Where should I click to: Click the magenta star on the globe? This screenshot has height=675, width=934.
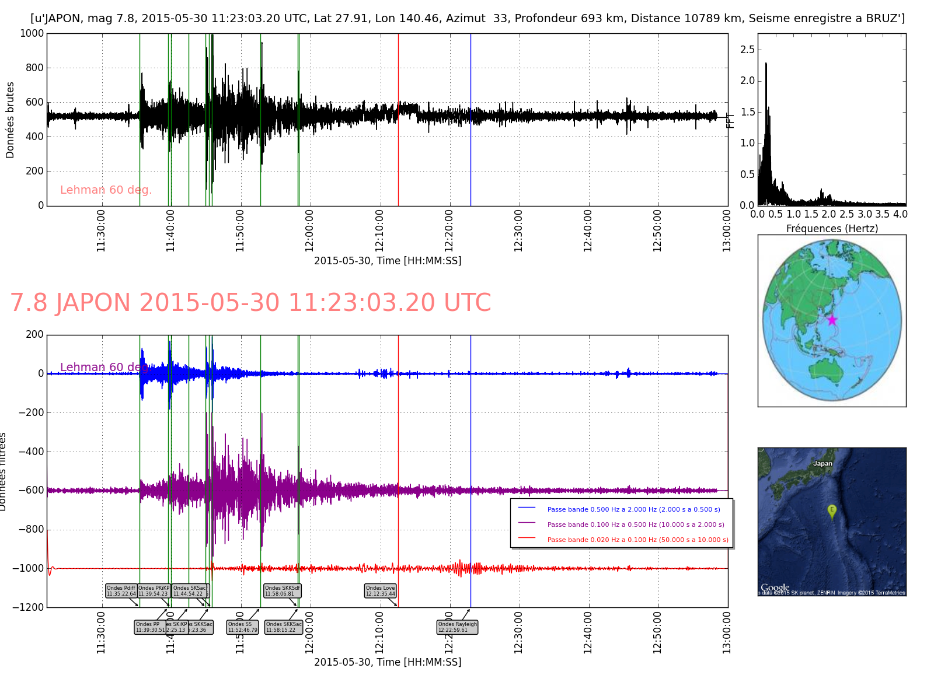(x=832, y=320)
